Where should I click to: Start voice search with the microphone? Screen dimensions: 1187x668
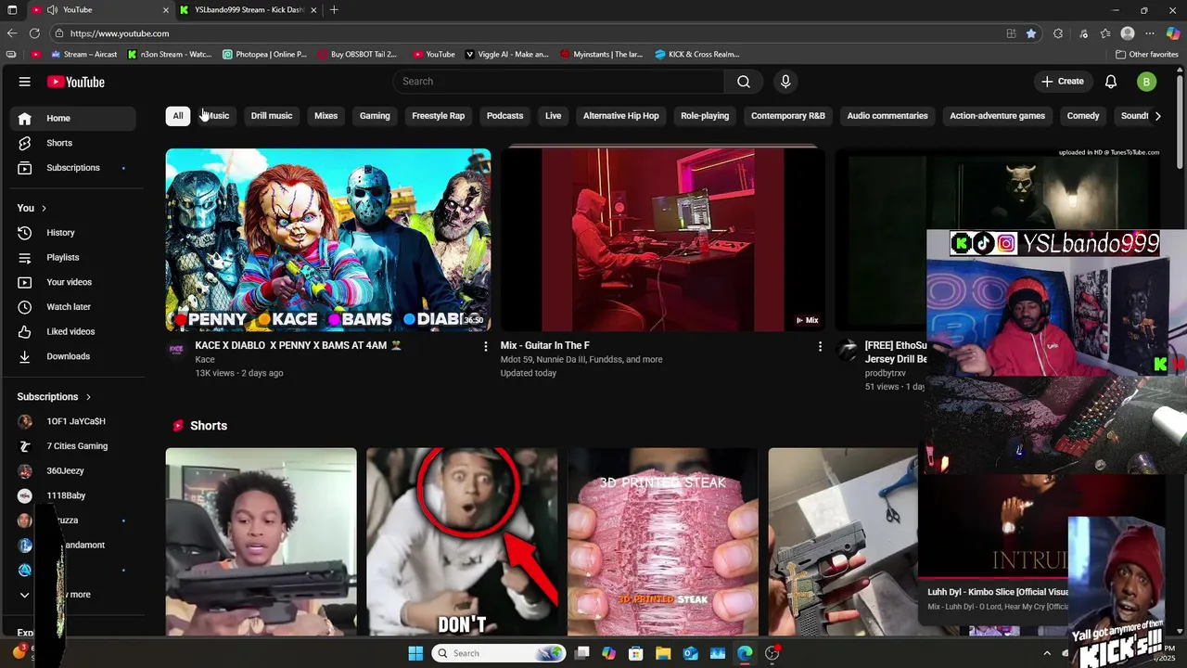785,82
